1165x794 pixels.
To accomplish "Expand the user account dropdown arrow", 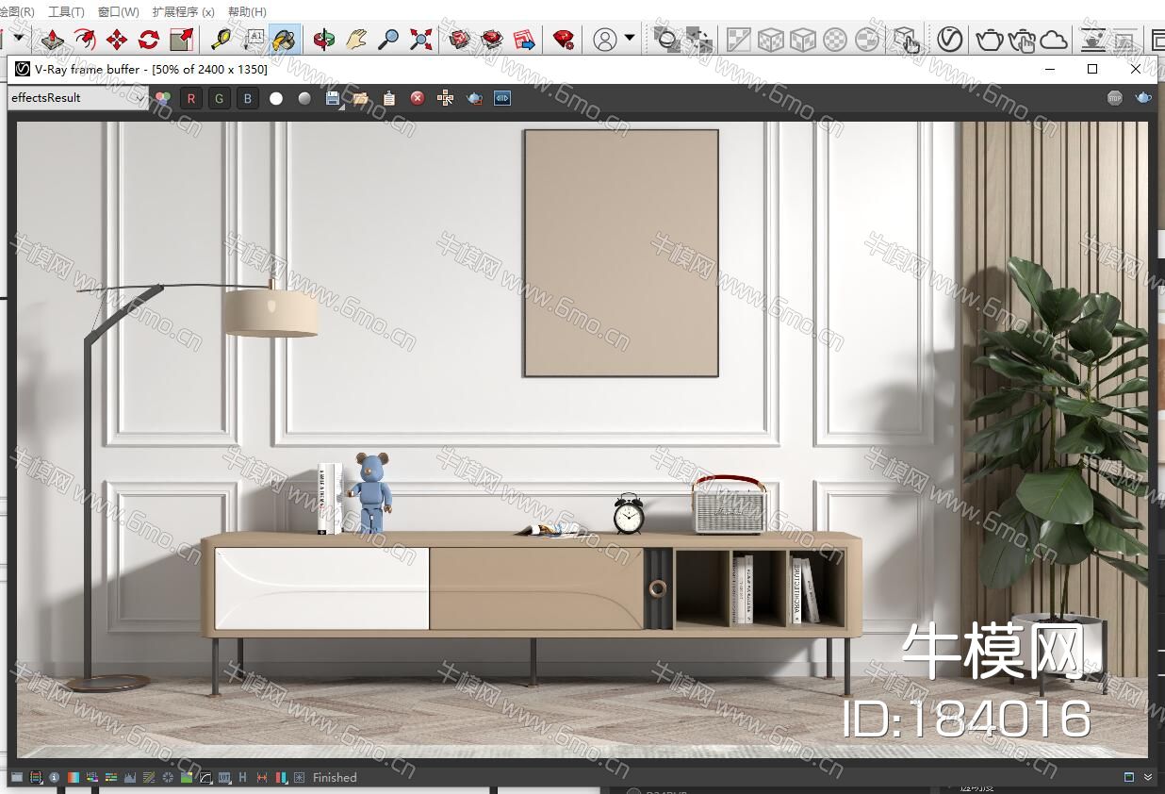I will (x=630, y=39).
